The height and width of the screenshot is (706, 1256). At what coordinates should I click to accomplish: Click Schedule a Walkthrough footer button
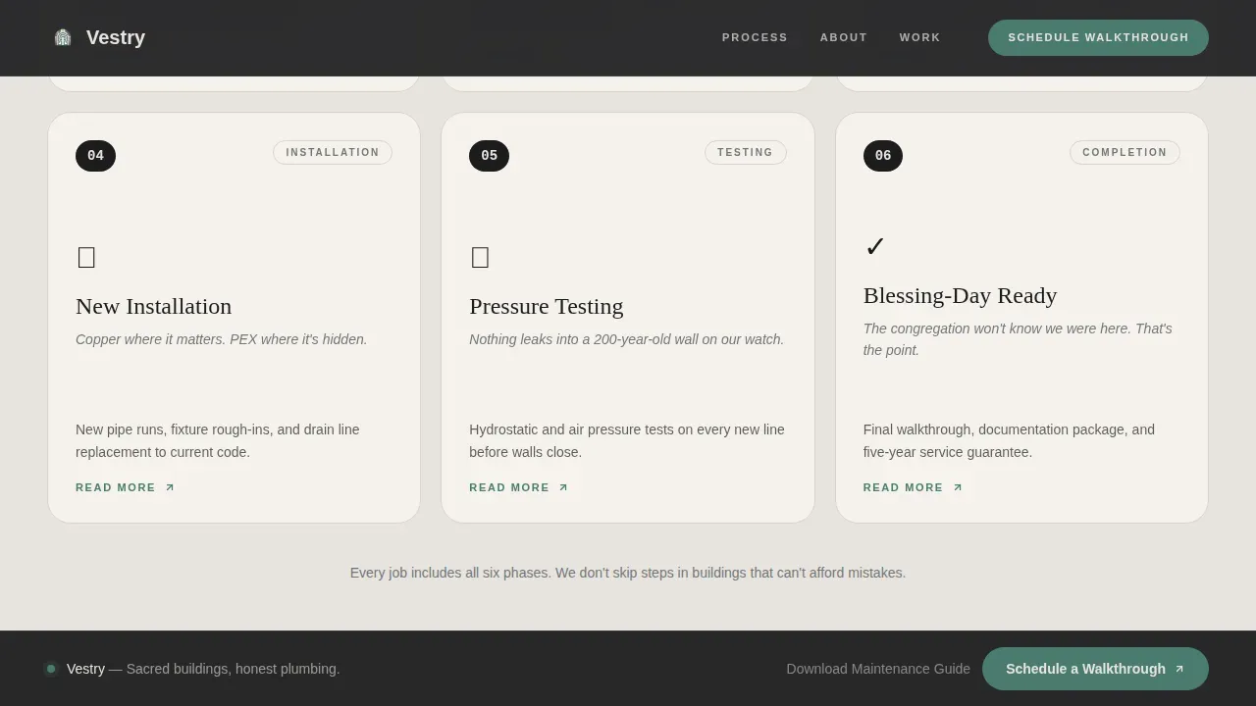pos(1095,669)
